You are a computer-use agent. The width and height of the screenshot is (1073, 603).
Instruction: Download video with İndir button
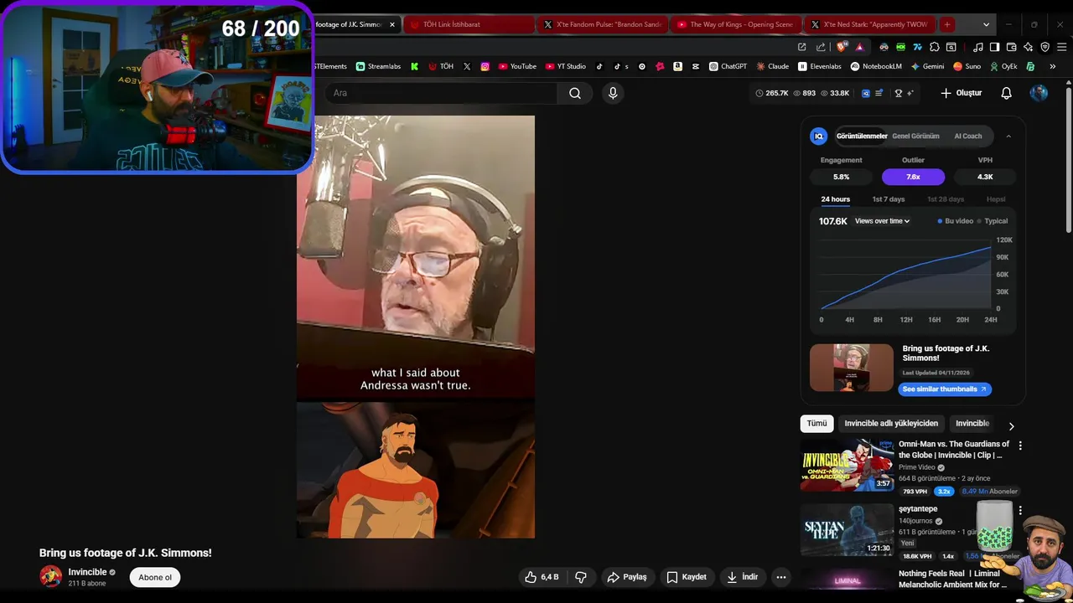(x=742, y=577)
